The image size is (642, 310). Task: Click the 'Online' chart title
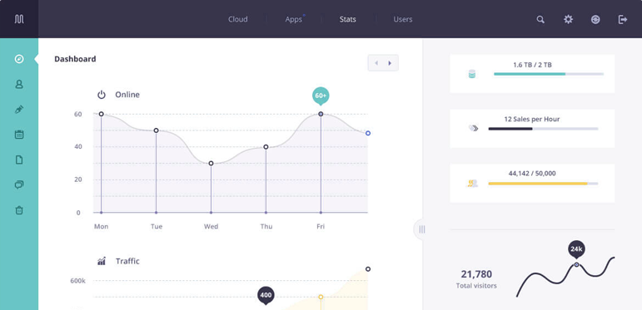[127, 95]
